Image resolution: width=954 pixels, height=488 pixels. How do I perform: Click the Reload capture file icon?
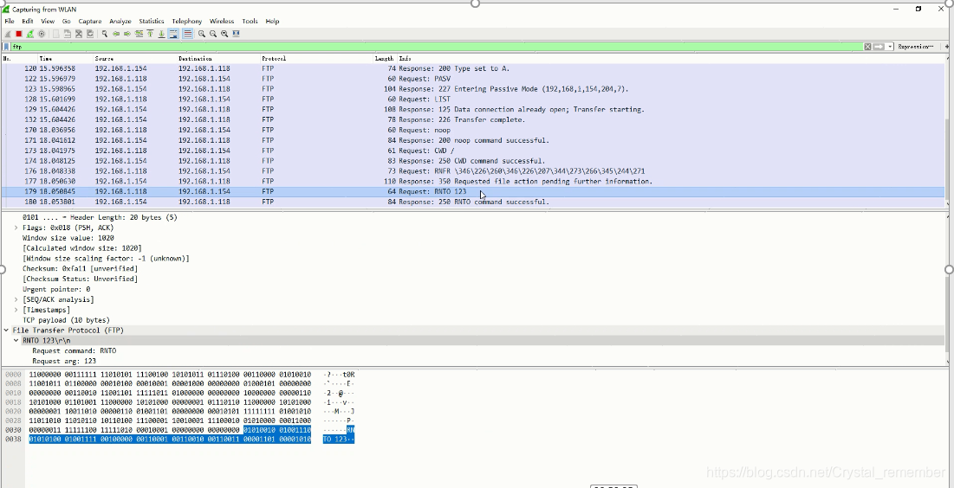click(90, 34)
